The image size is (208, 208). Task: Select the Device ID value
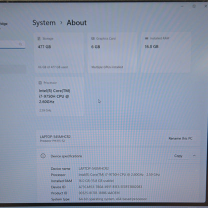click(110, 187)
